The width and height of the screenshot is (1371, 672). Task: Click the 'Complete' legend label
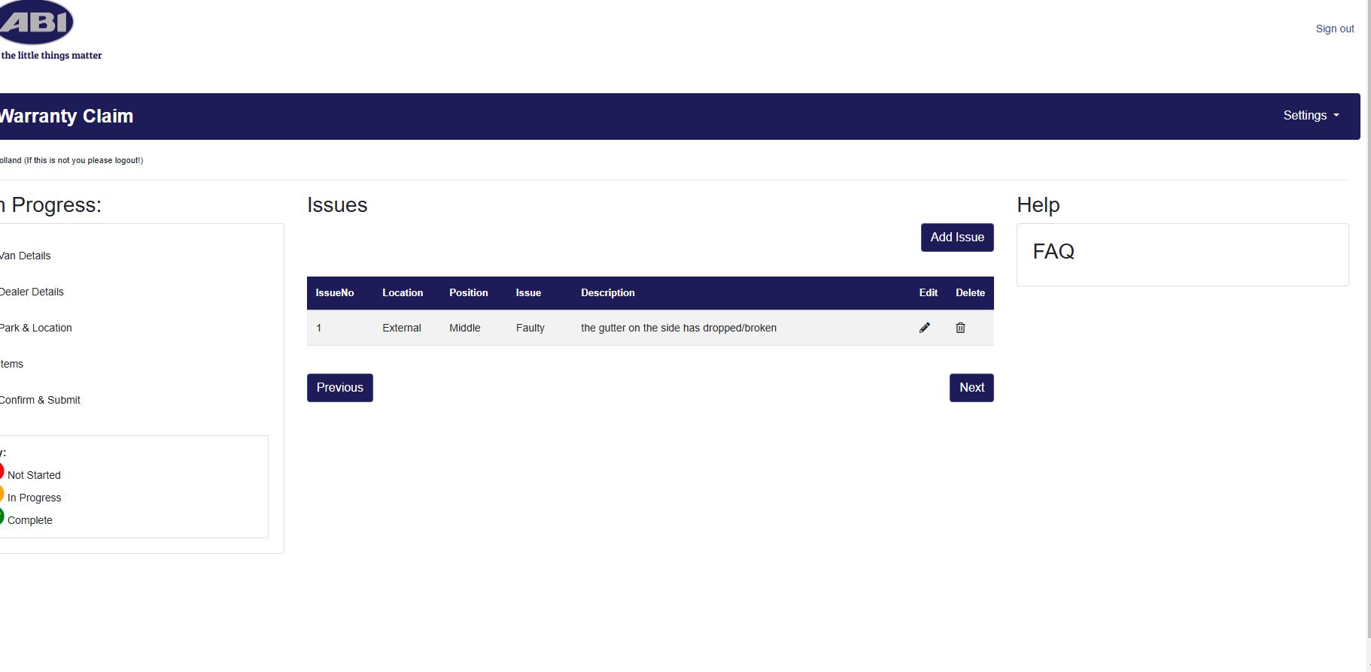pos(30,520)
